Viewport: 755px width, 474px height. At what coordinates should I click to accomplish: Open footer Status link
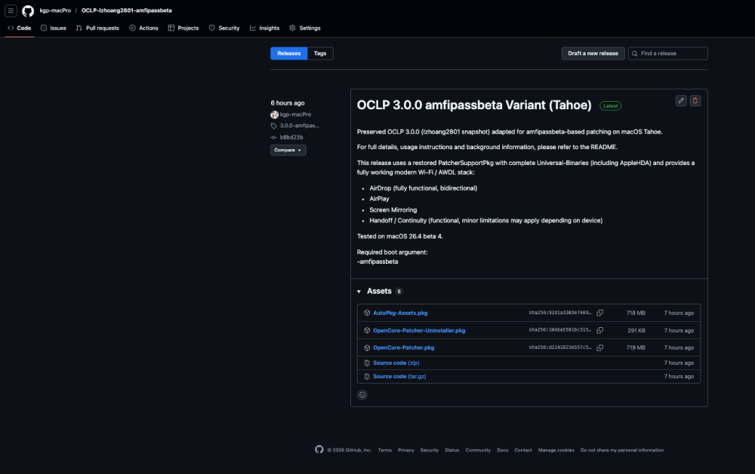451,451
